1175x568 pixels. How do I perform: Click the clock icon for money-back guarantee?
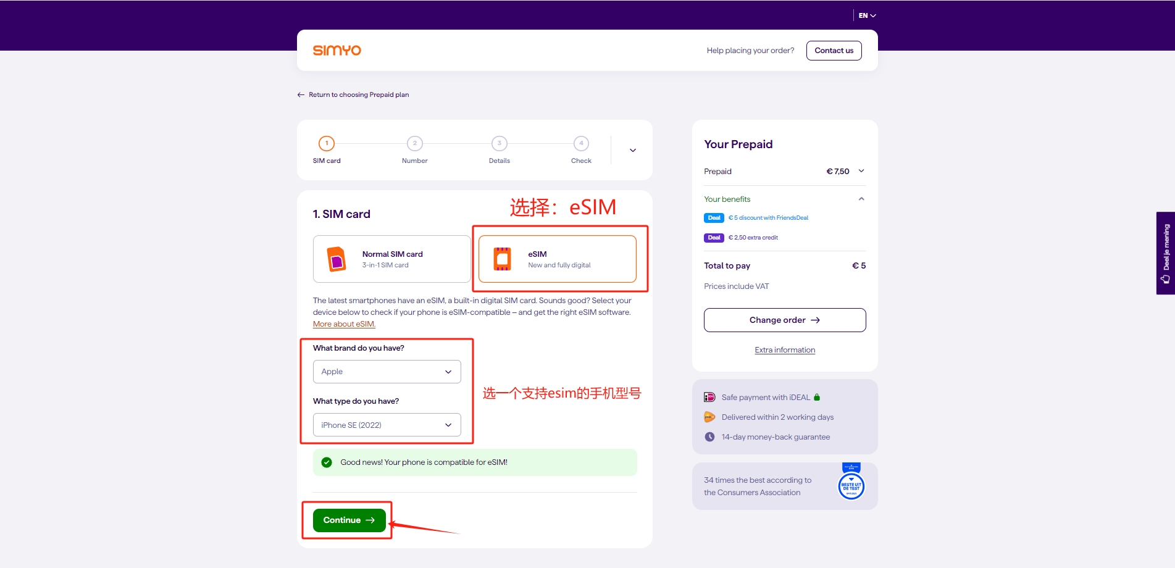pos(709,437)
